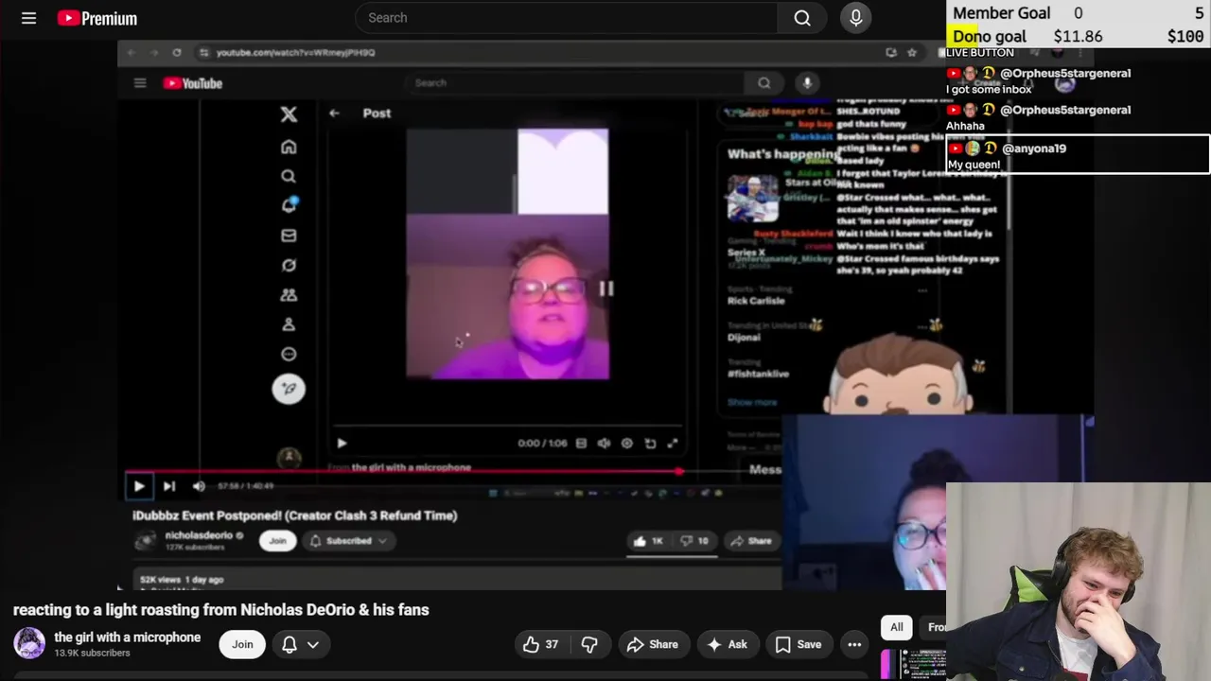Like the iDubbbz video showing 1K
1211x681 pixels.
[650, 541]
